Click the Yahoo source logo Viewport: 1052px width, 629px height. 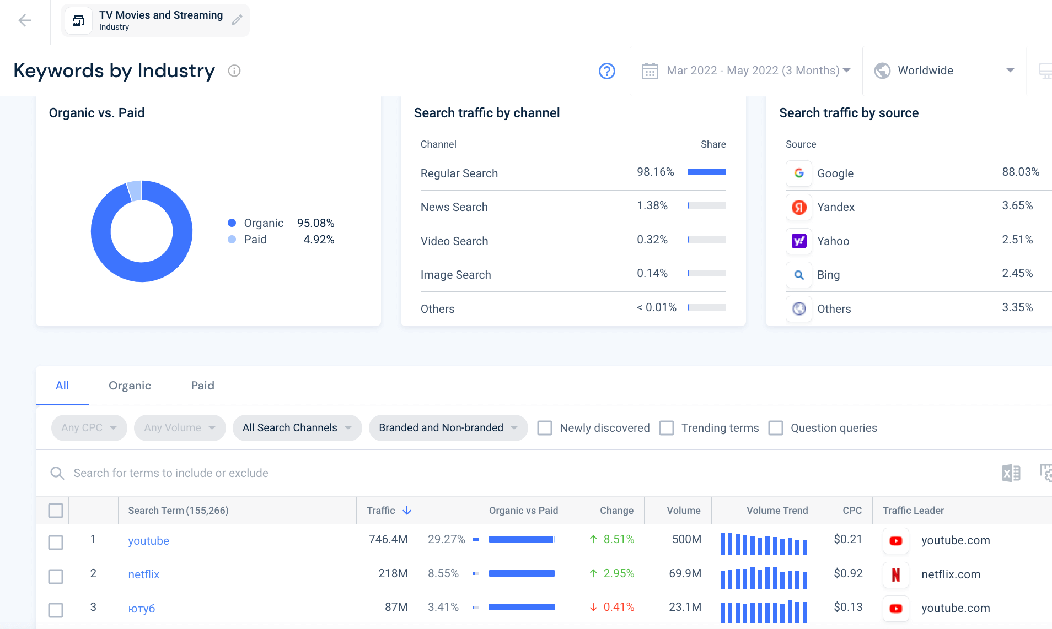click(x=799, y=241)
